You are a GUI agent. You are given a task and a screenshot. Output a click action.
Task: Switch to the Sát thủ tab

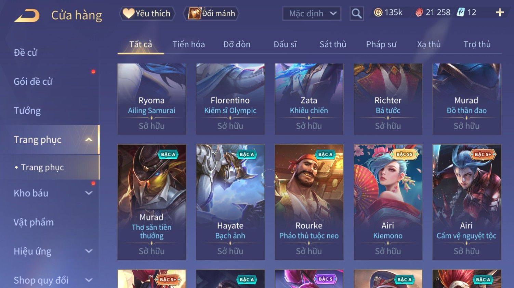click(333, 44)
